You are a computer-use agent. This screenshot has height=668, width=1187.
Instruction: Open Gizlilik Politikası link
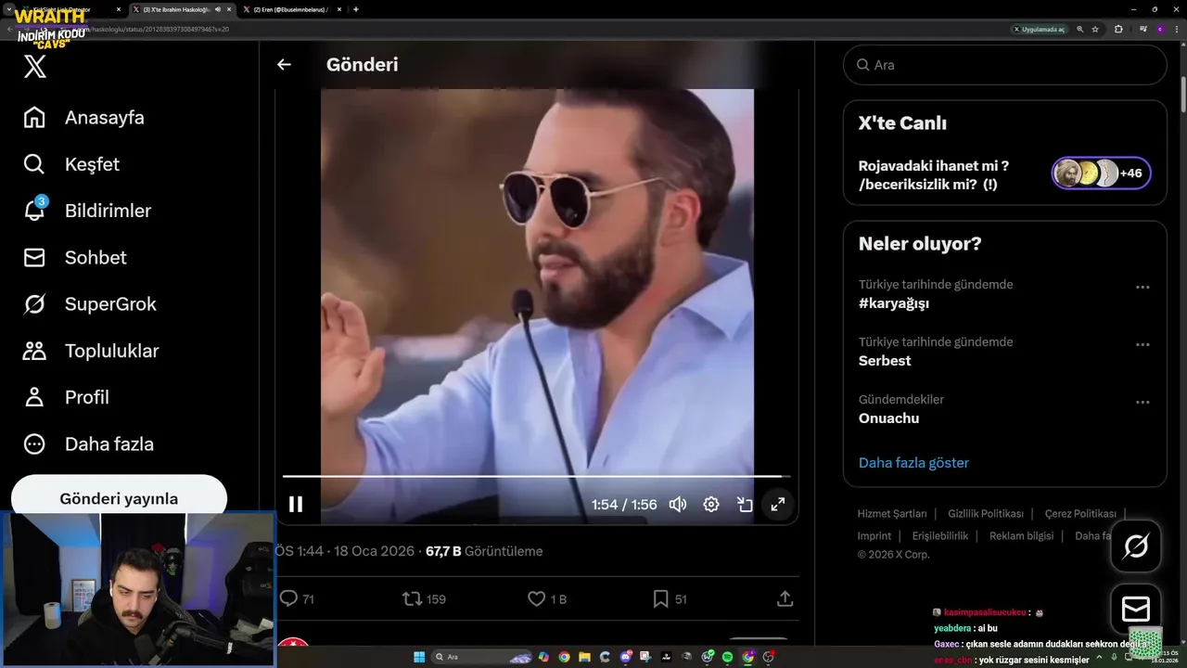pyautogui.click(x=986, y=514)
